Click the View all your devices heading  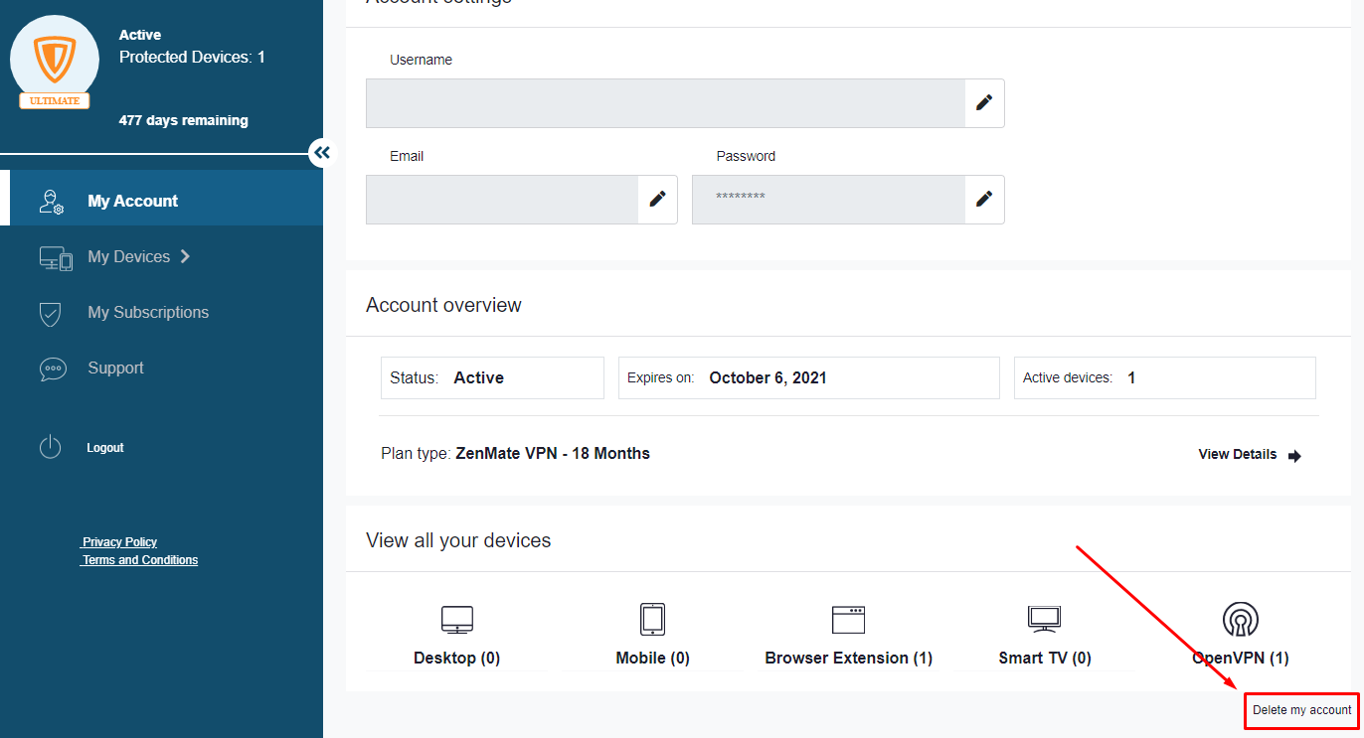tap(458, 541)
